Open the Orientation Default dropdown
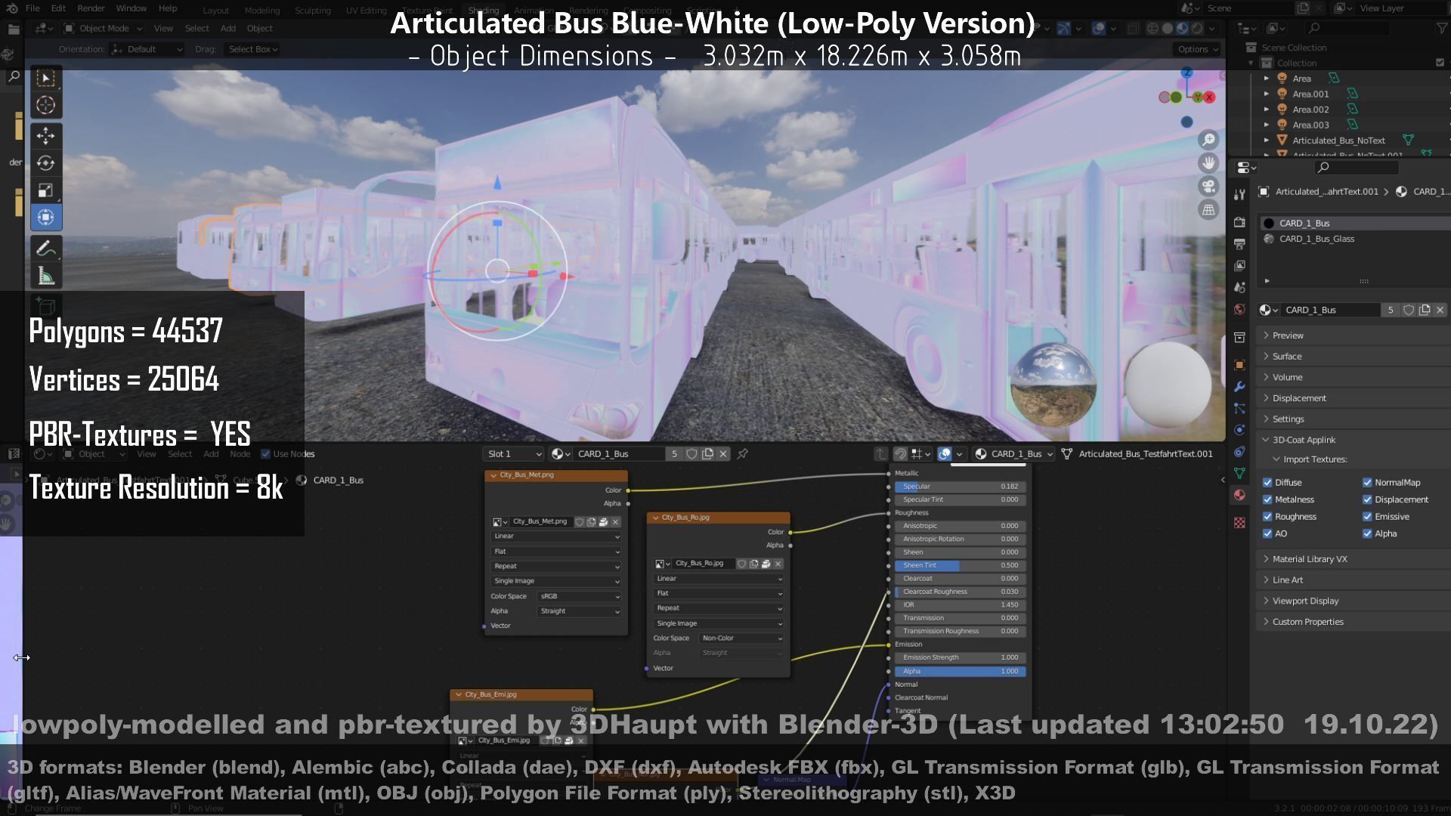The height and width of the screenshot is (816, 1451). click(x=147, y=49)
